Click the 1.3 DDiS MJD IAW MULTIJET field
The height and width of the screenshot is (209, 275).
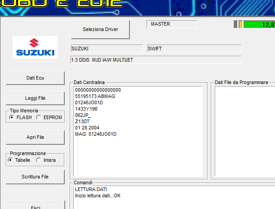[156, 60]
